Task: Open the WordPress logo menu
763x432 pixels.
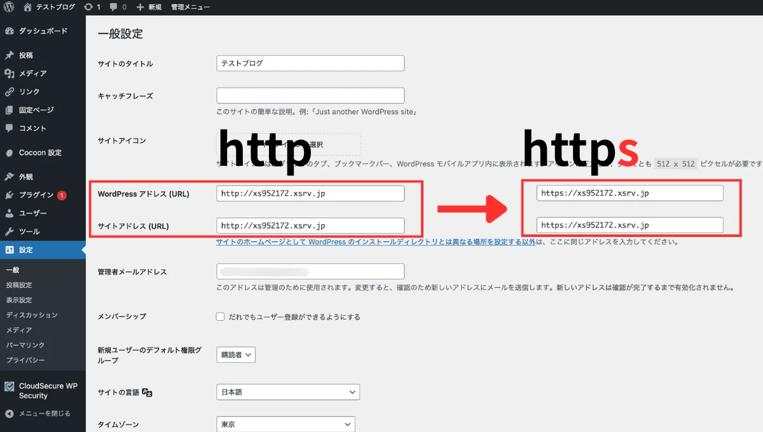Action: [x=10, y=7]
